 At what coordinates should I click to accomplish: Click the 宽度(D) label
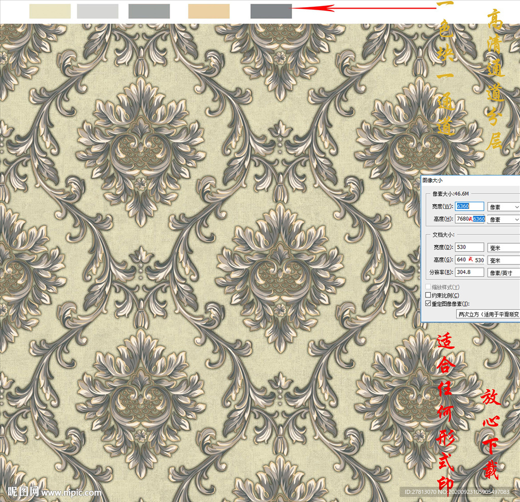(443, 247)
